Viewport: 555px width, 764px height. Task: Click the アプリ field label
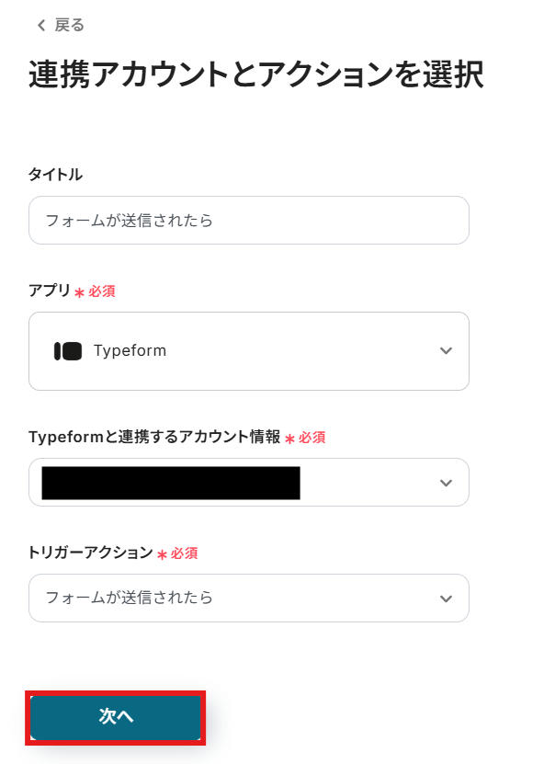click(x=50, y=291)
